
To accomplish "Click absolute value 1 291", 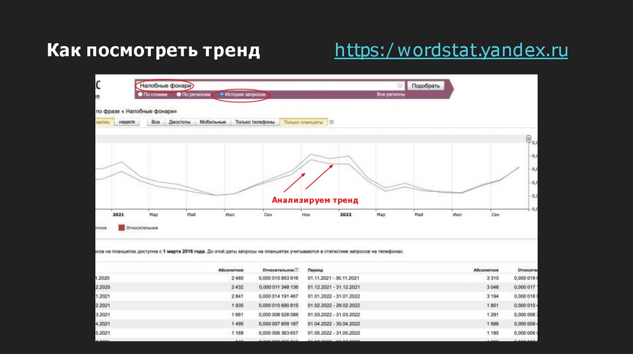I will (493, 315).
